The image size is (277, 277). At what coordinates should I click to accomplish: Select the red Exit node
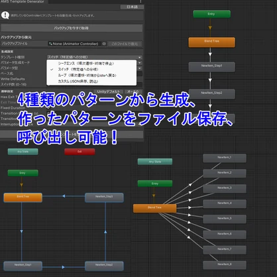click(x=80, y=152)
